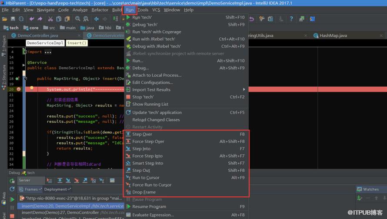Click the Show Execution Point icon
Image resolution: width=387 pixels, height=219 pixels.
pyautogui.click(x=50, y=180)
